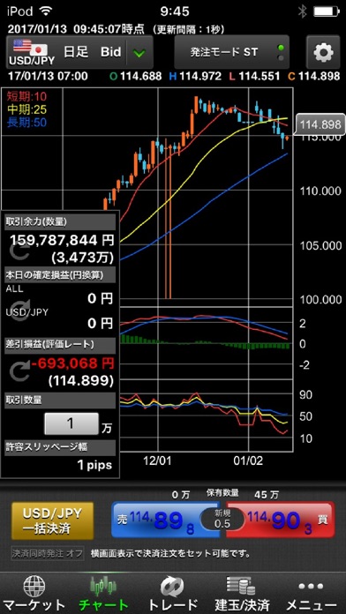346x614 pixels.
Task: Change the 日足 Bid timeframe setting
Action: pyautogui.click(x=93, y=52)
